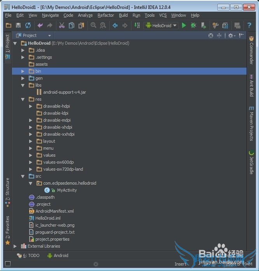Open Help question mark icon
This screenshot has height=271, width=259.
click(x=249, y=25)
